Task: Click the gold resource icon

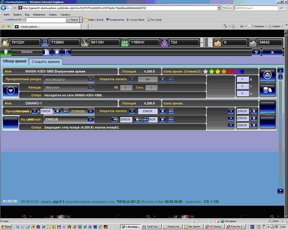Action: (6, 42)
